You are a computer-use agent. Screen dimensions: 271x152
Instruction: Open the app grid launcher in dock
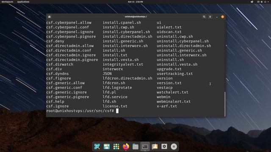coord(116,147)
